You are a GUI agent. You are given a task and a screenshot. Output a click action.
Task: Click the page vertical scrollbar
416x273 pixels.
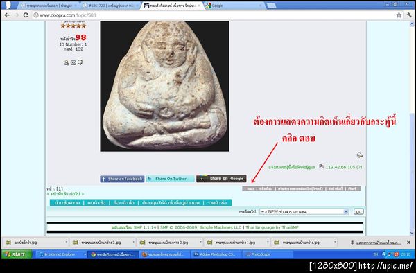412,129
